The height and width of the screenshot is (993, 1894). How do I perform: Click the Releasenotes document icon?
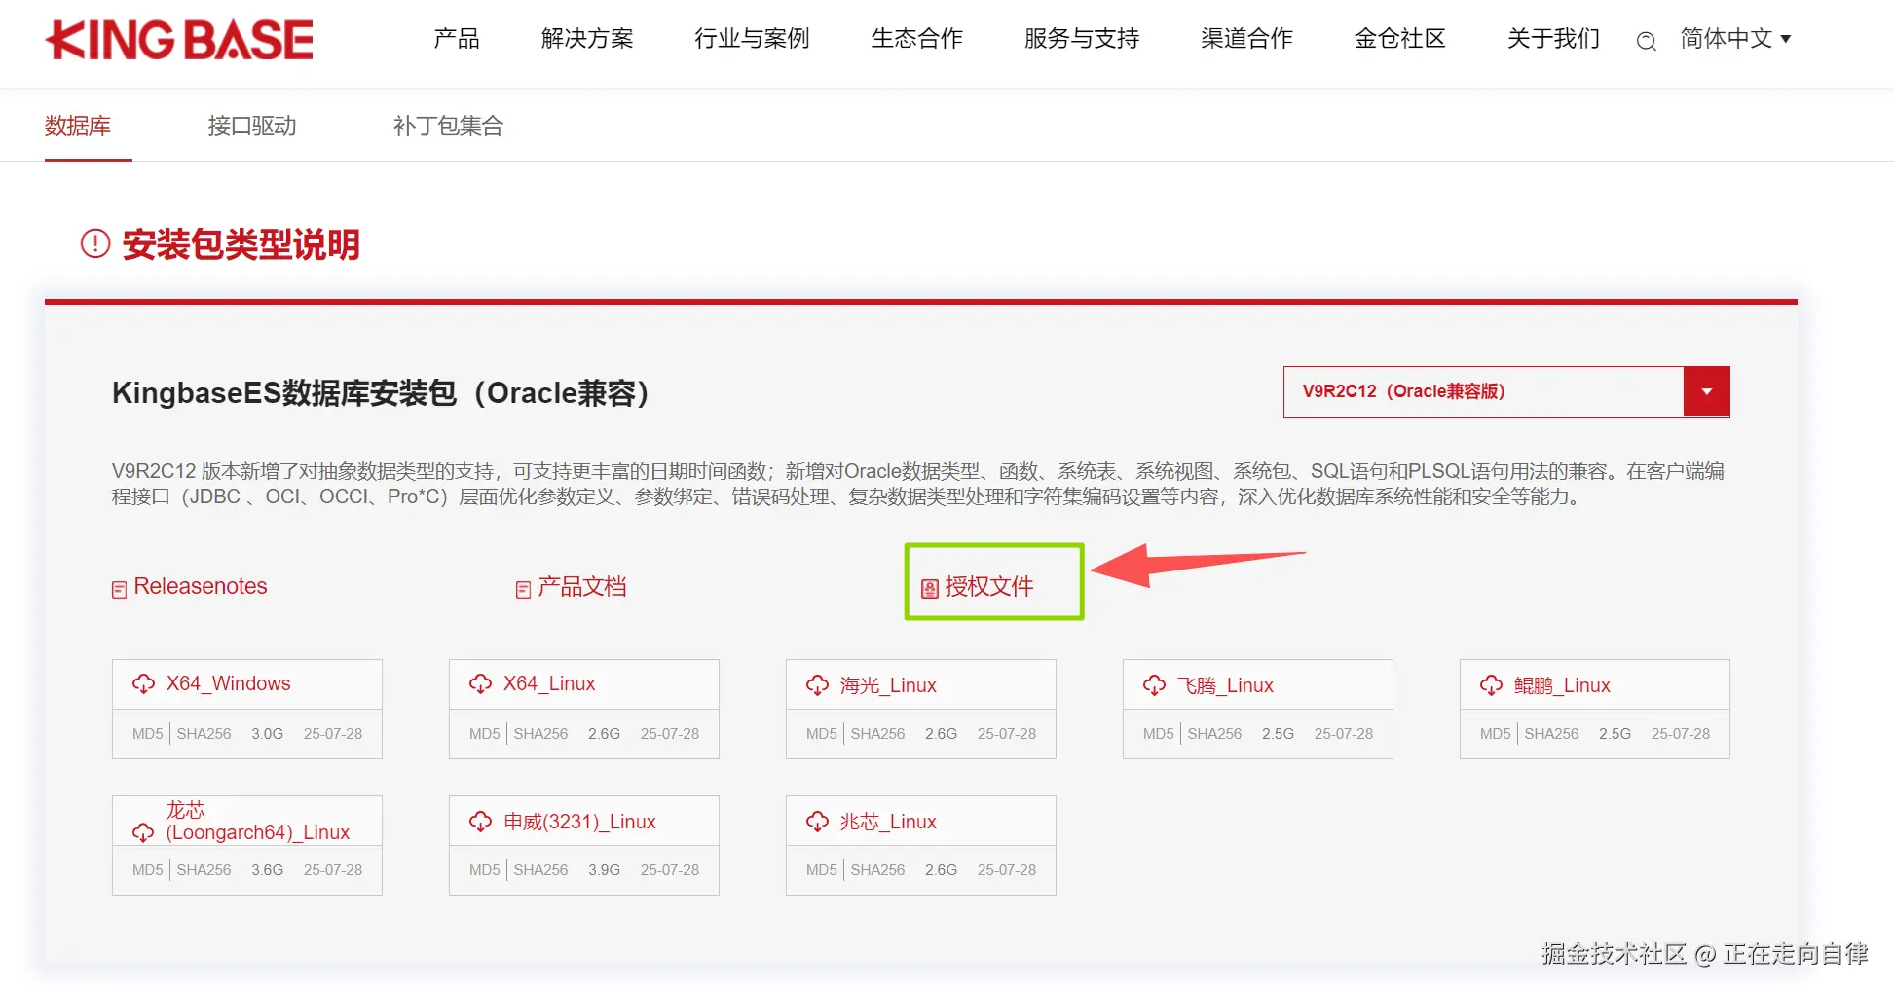(x=120, y=589)
